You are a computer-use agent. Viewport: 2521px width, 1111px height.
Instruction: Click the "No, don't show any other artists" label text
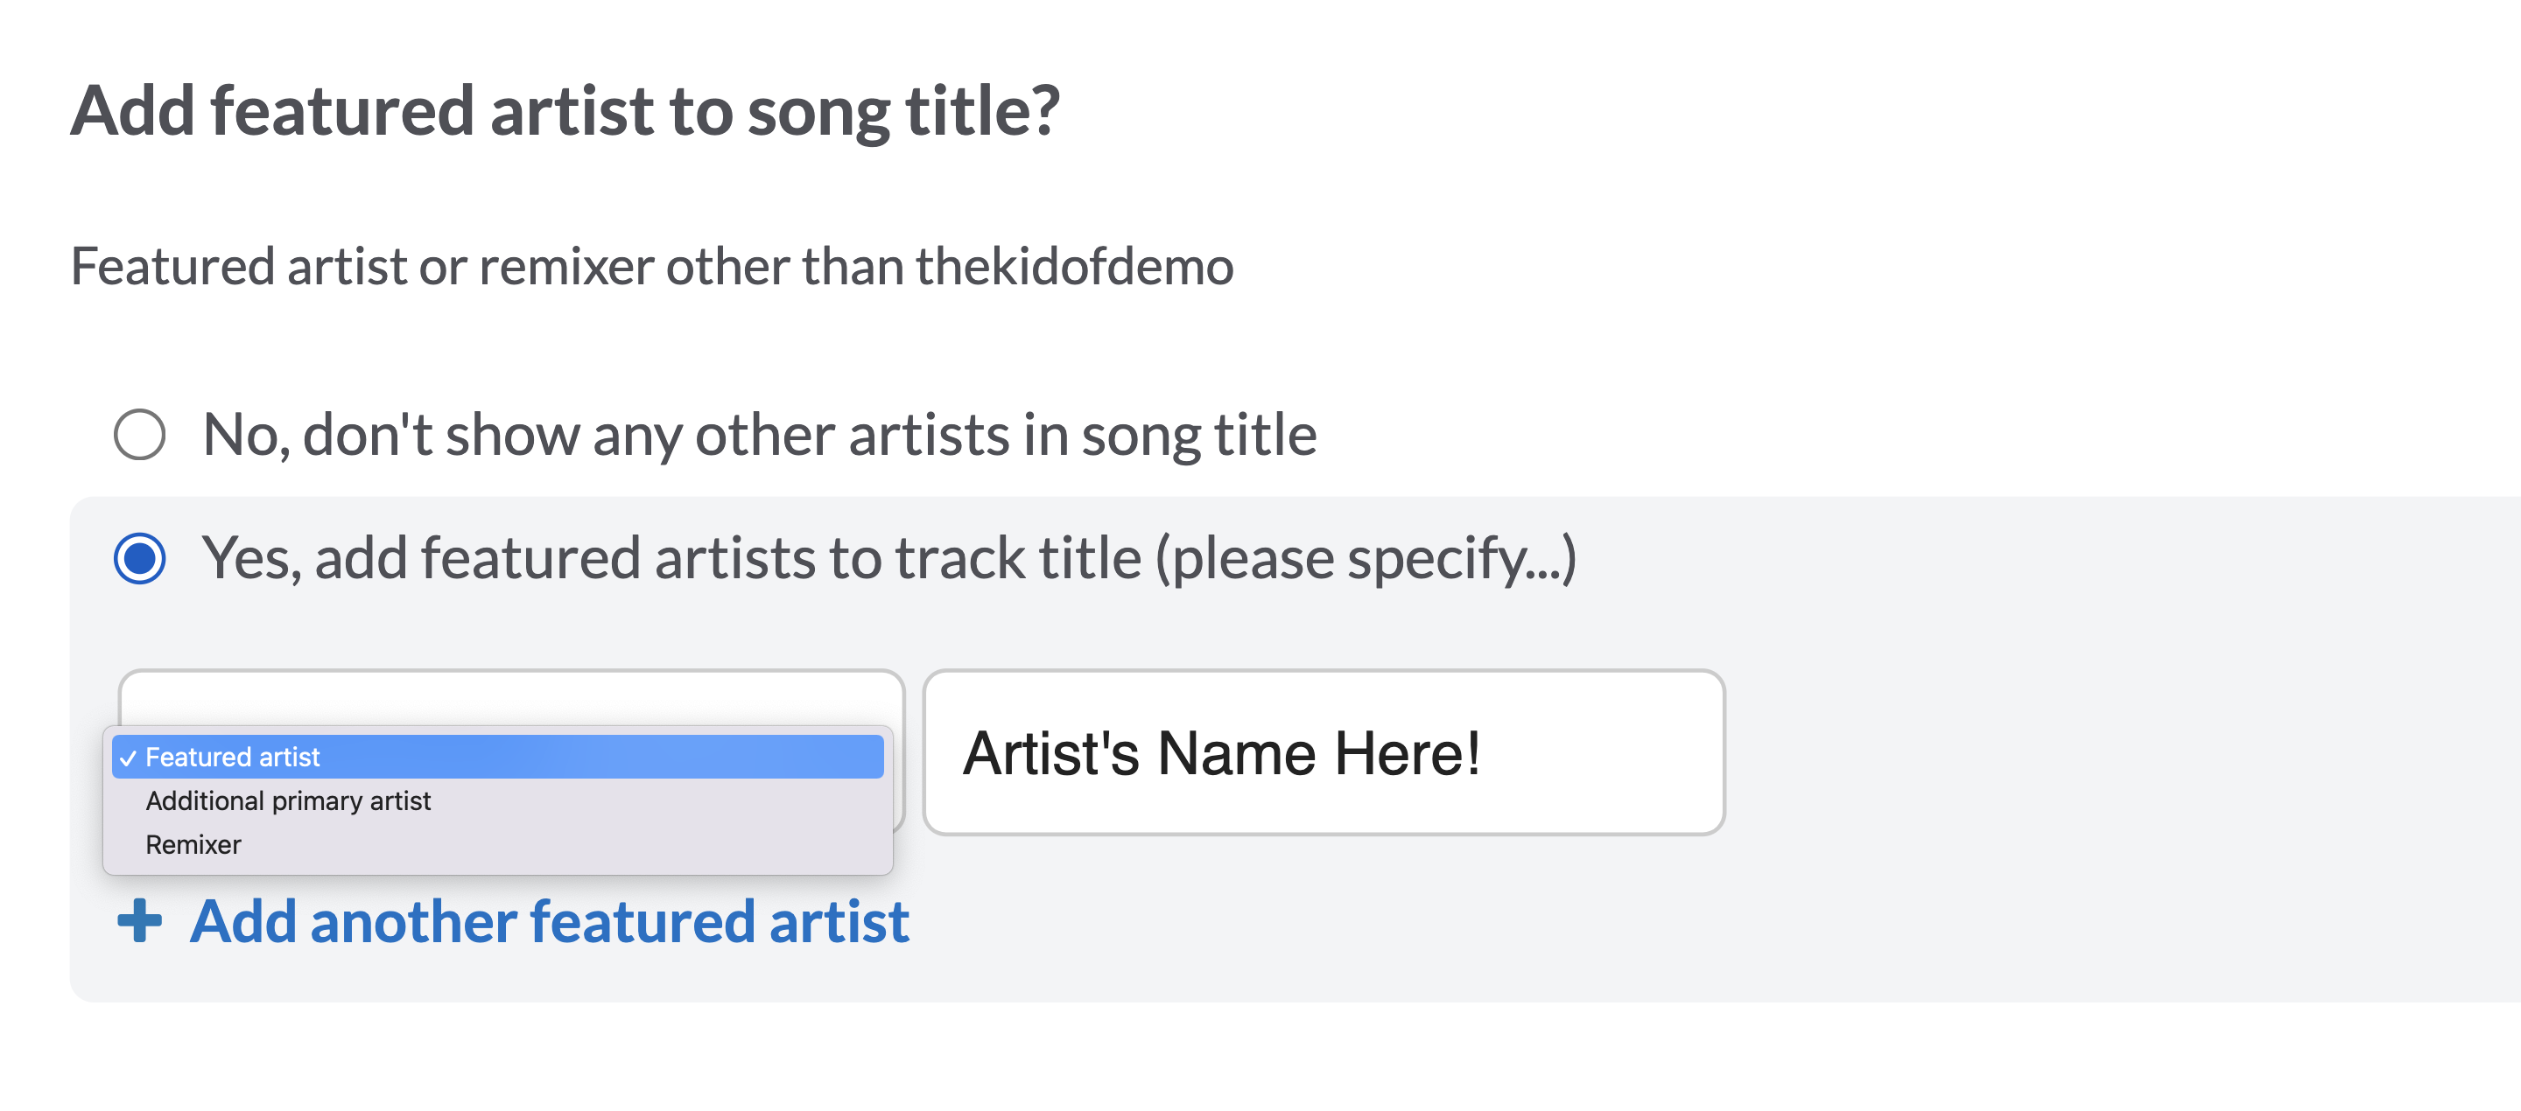pos(758,434)
